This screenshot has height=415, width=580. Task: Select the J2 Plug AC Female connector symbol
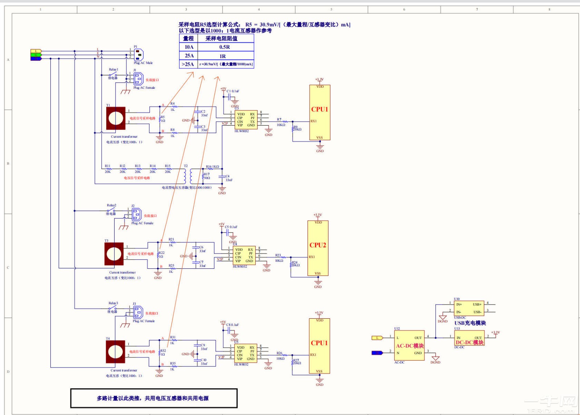(x=137, y=215)
